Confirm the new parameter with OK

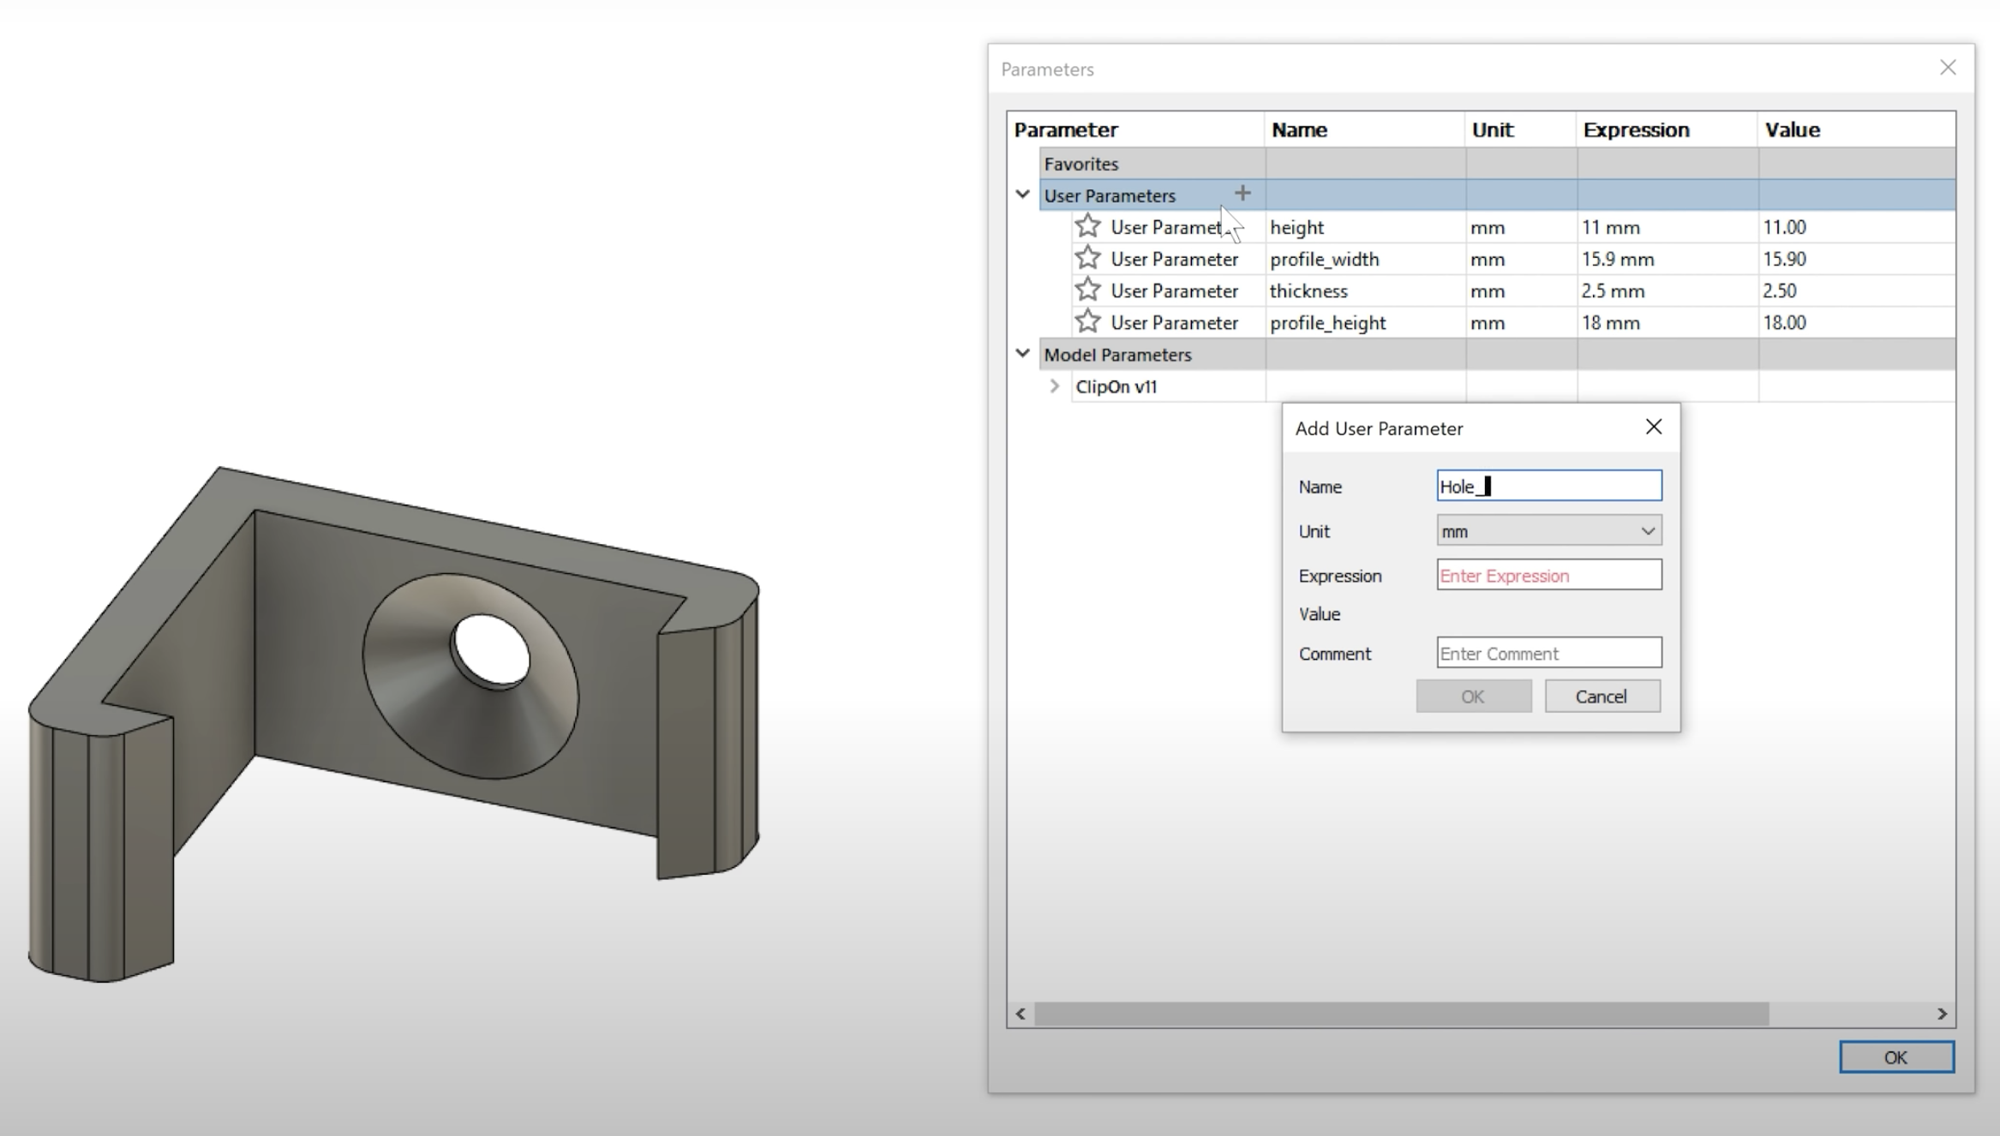point(1472,696)
